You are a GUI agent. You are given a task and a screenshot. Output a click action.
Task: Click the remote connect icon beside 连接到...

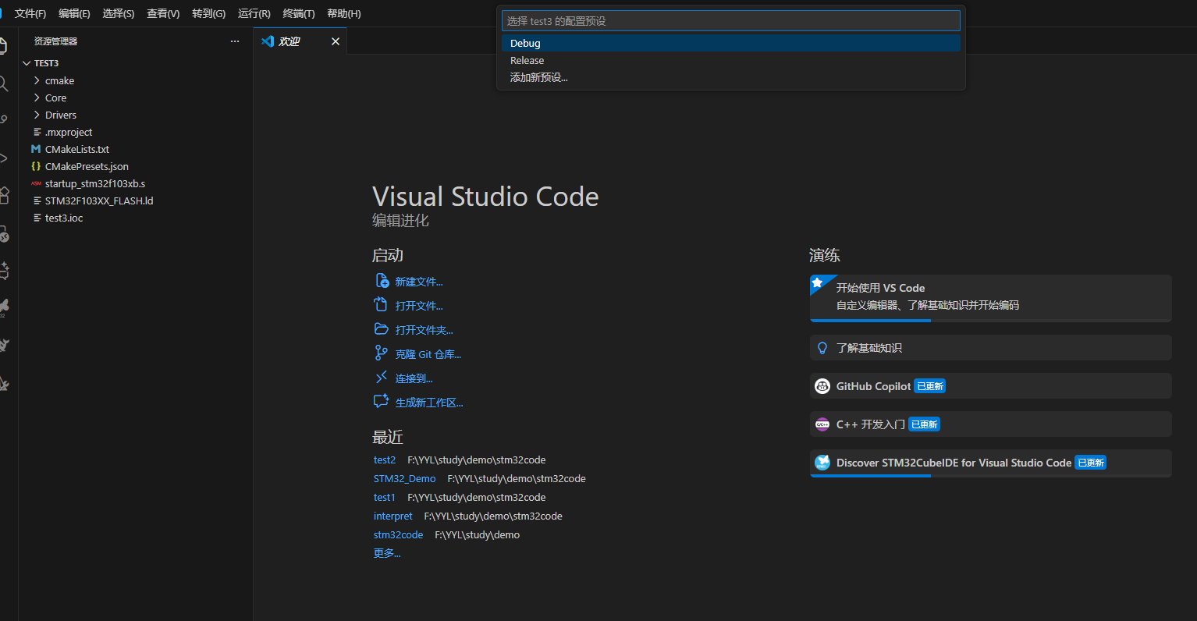[x=381, y=378]
